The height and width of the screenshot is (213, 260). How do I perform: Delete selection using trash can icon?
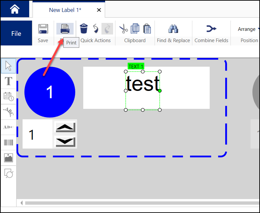click(84, 29)
